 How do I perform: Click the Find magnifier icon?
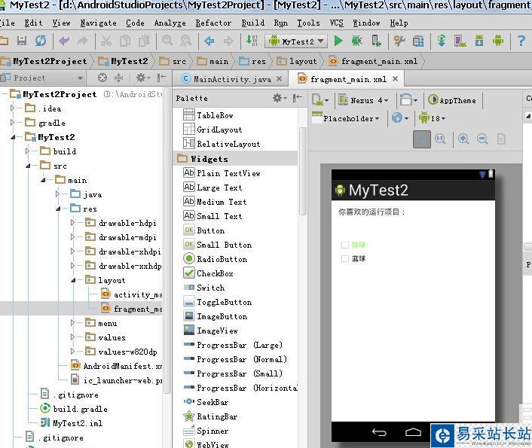tap(167, 41)
